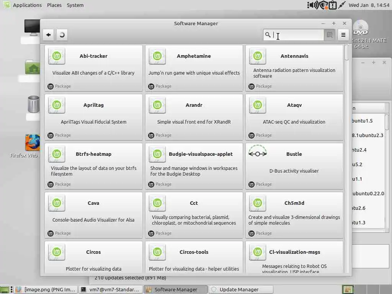Click show desktop button in bottom panel

pyautogui.click(x=5, y=289)
